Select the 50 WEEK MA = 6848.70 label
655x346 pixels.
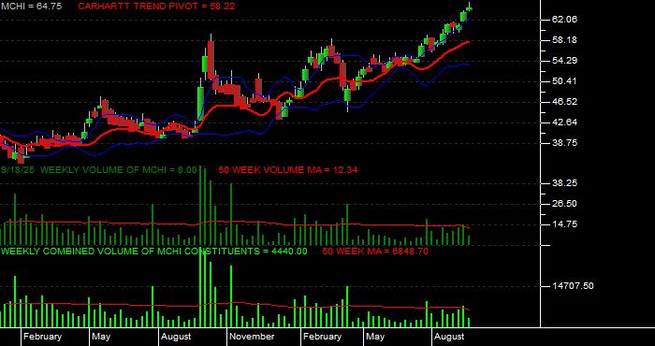click(x=375, y=252)
